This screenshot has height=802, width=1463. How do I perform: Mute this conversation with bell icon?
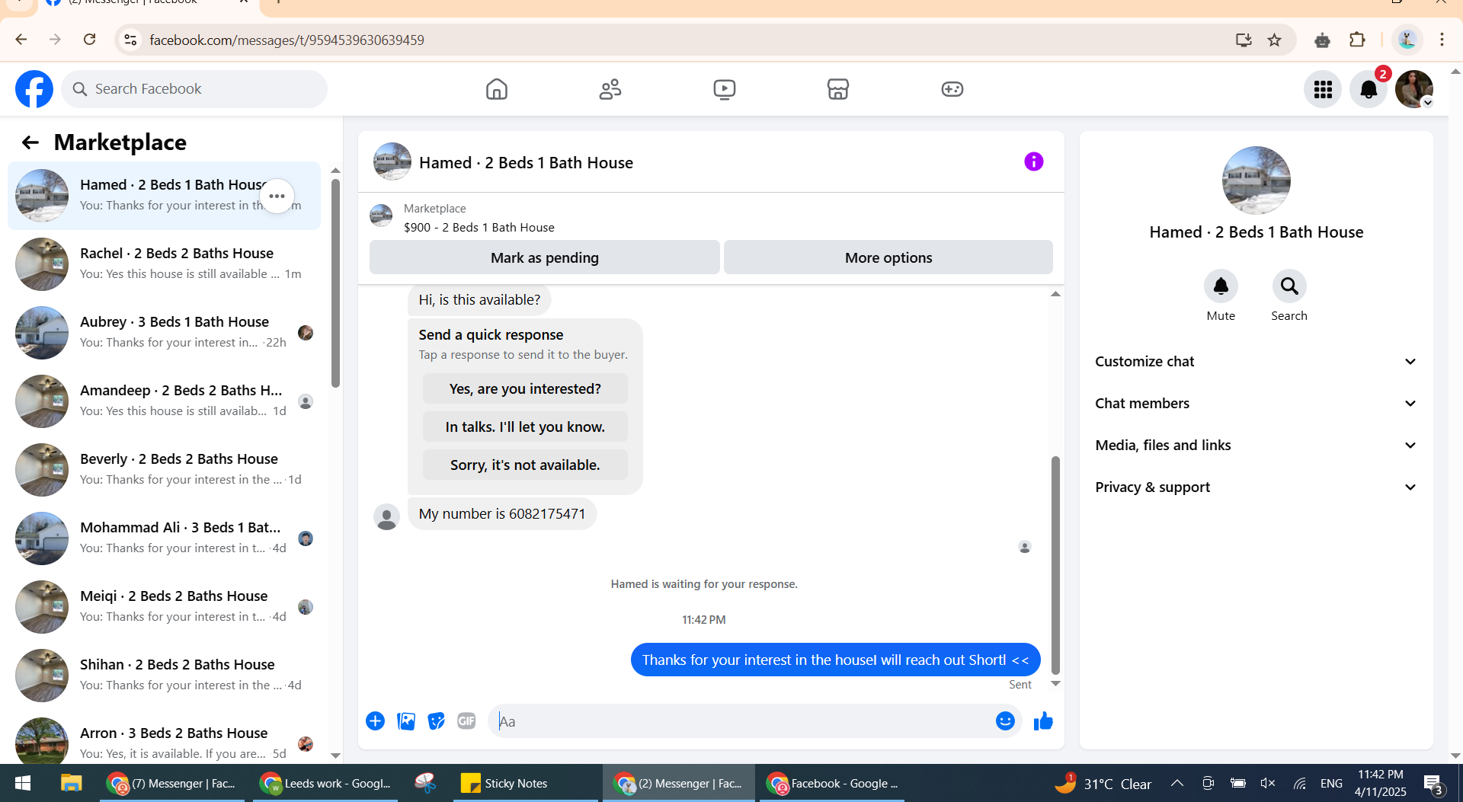(x=1221, y=286)
